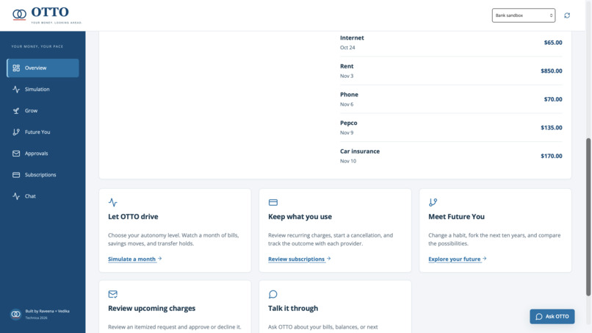This screenshot has width=592, height=333.
Task: Click the arrow after Simulate a month
Action: pyautogui.click(x=159, y=259)
